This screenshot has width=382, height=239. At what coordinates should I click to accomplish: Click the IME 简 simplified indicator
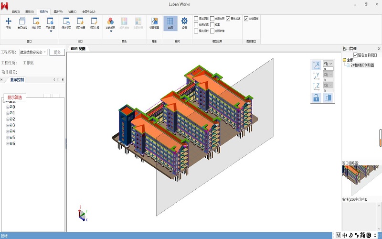click(x=362, y=235)
